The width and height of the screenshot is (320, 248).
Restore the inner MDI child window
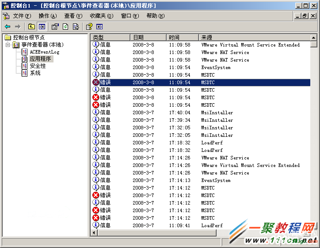tap(305, 16)
